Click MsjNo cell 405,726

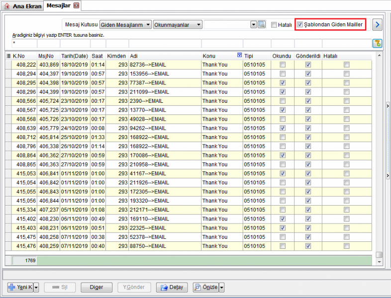pyautogui.click(x=49, y=119)
